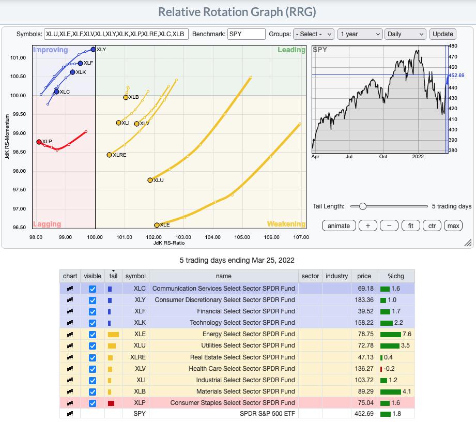This screenshot has width=476, height=422.
Task: Sort table by visible column header
Action: 93,276
